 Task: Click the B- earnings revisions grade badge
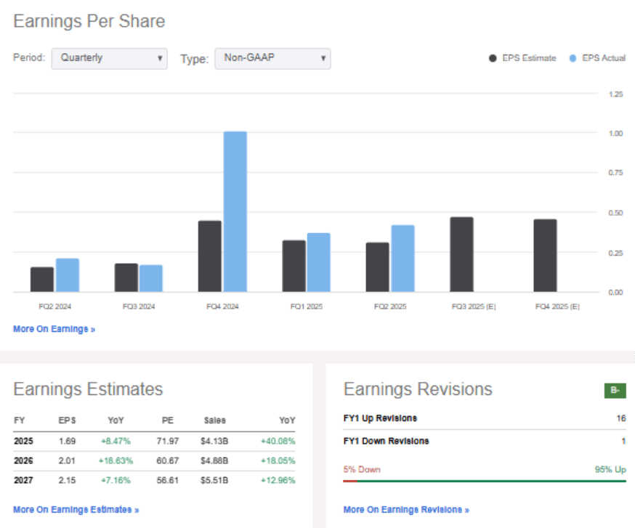click(x=615, y=391)
